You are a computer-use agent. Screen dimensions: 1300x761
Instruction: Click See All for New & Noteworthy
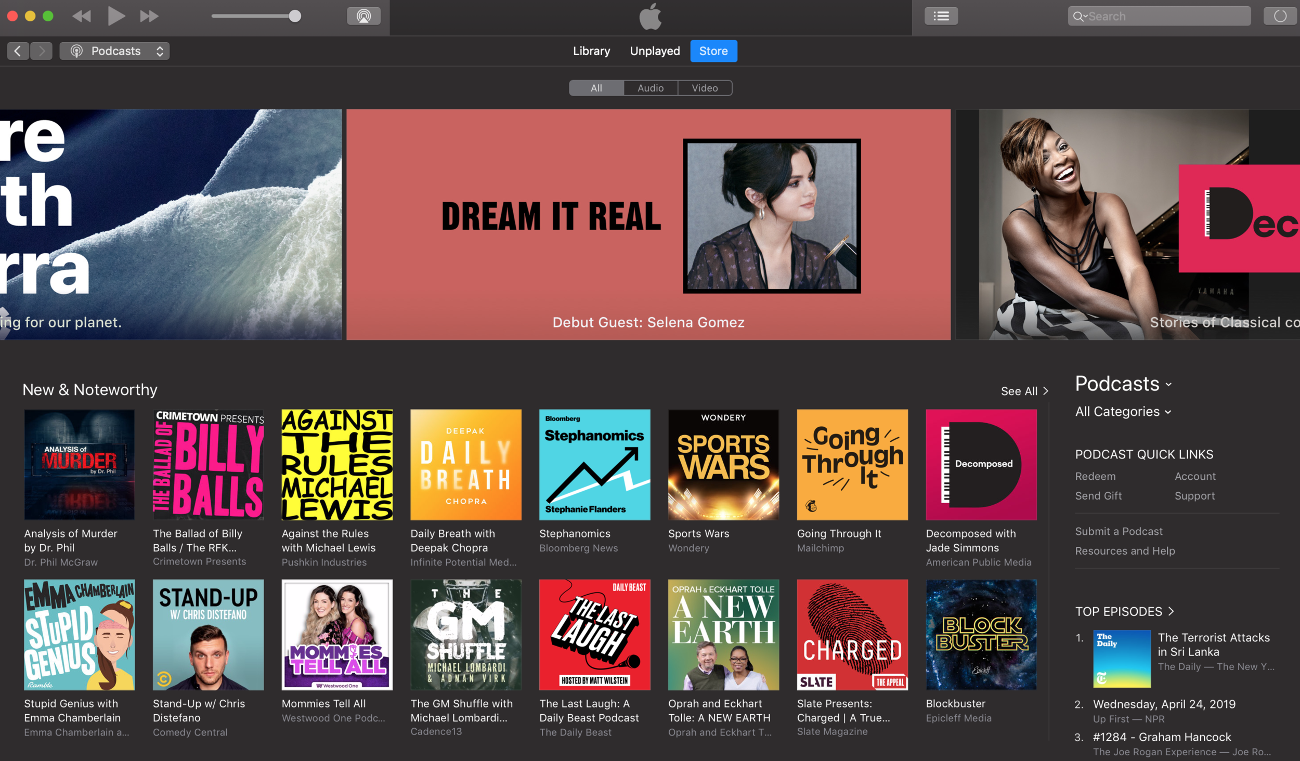pyautogui.click(x=1024, y=391)
